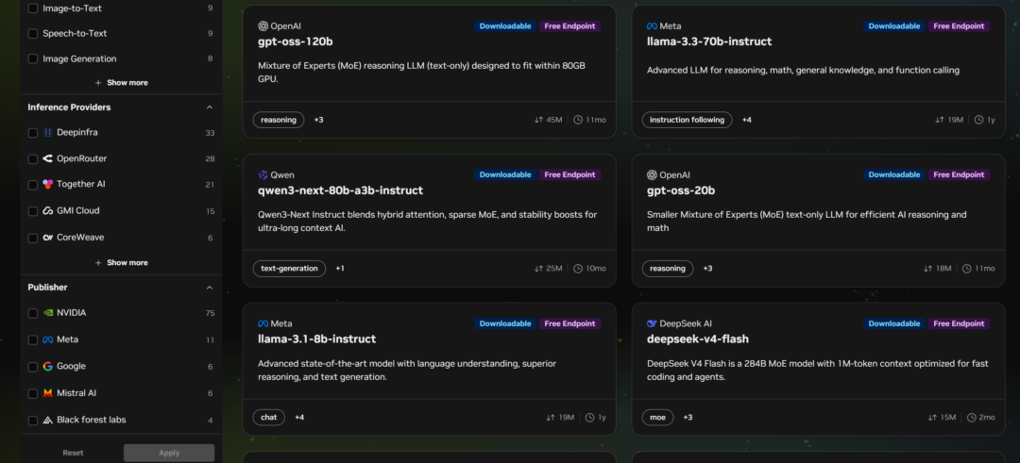Select the Mistral AI publisher checkbox
This screenshot has height=463, width=1020.
[x=32, y=393]
